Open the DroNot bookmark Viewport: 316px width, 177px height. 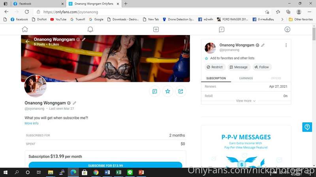39,19
